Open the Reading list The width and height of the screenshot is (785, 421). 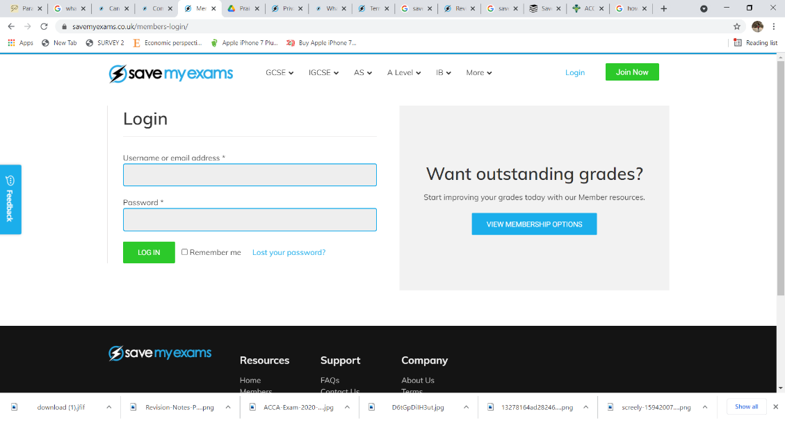pos(756,43)
